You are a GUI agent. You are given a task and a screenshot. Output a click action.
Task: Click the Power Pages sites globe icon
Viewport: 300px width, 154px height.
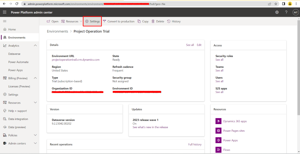[x=218, y=131]
